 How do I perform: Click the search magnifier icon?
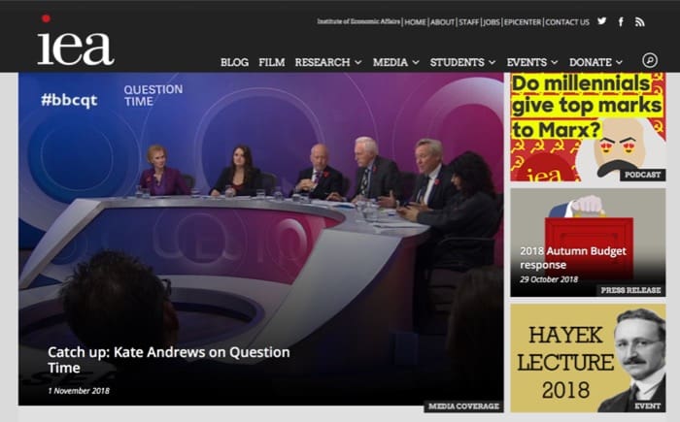point(650,60)
